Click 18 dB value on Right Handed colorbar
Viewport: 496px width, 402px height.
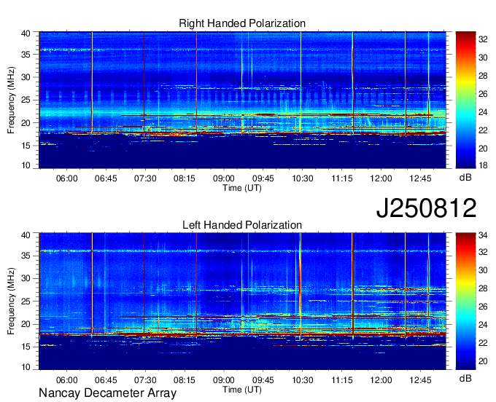(483, 165)
